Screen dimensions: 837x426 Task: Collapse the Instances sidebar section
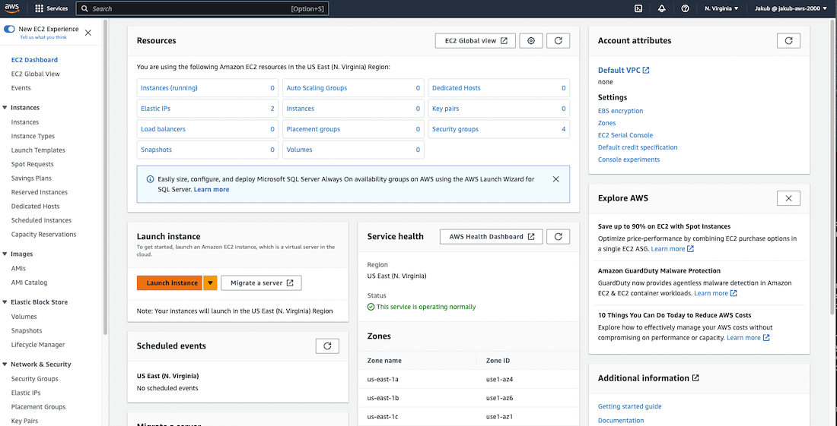pyautogui.click(x=6, y=108)
